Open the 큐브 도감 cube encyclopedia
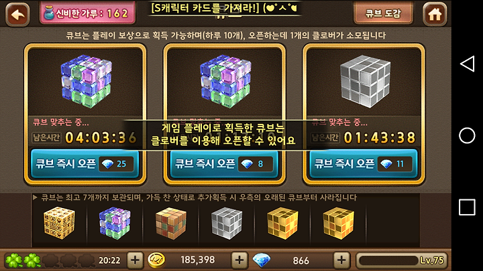 point(383,13)
